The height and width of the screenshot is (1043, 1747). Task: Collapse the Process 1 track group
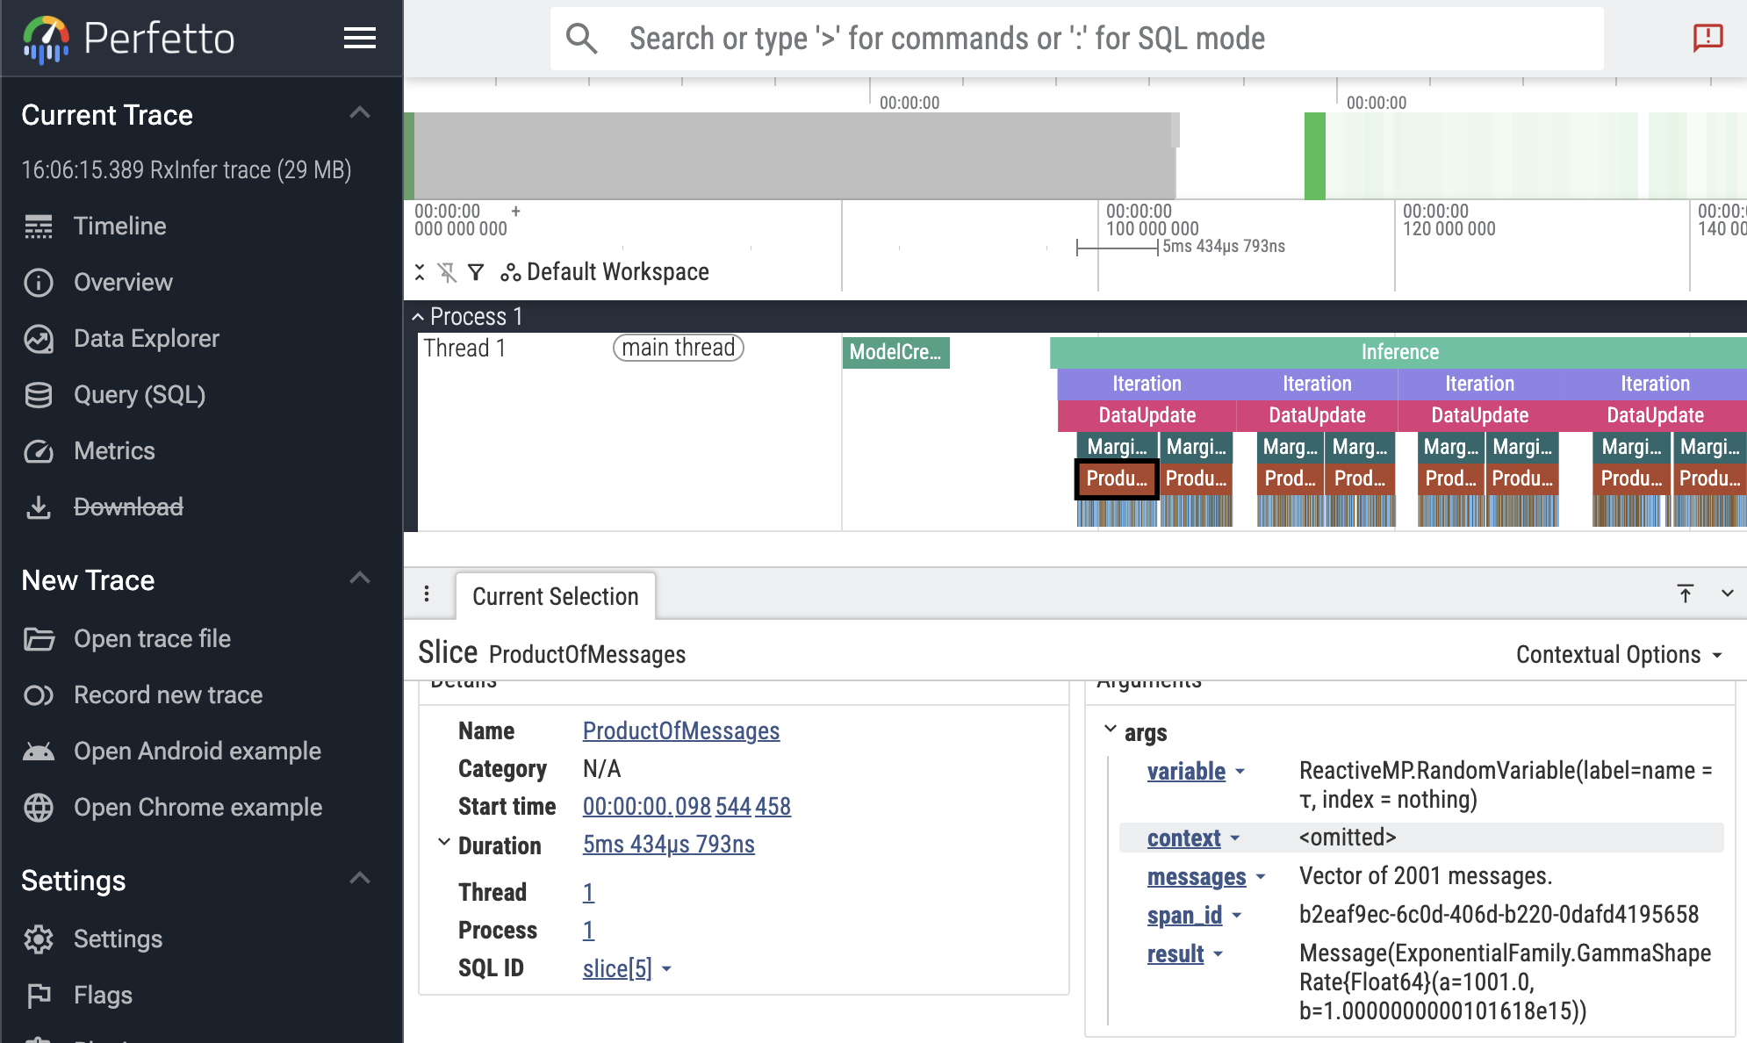coord(419,317)
